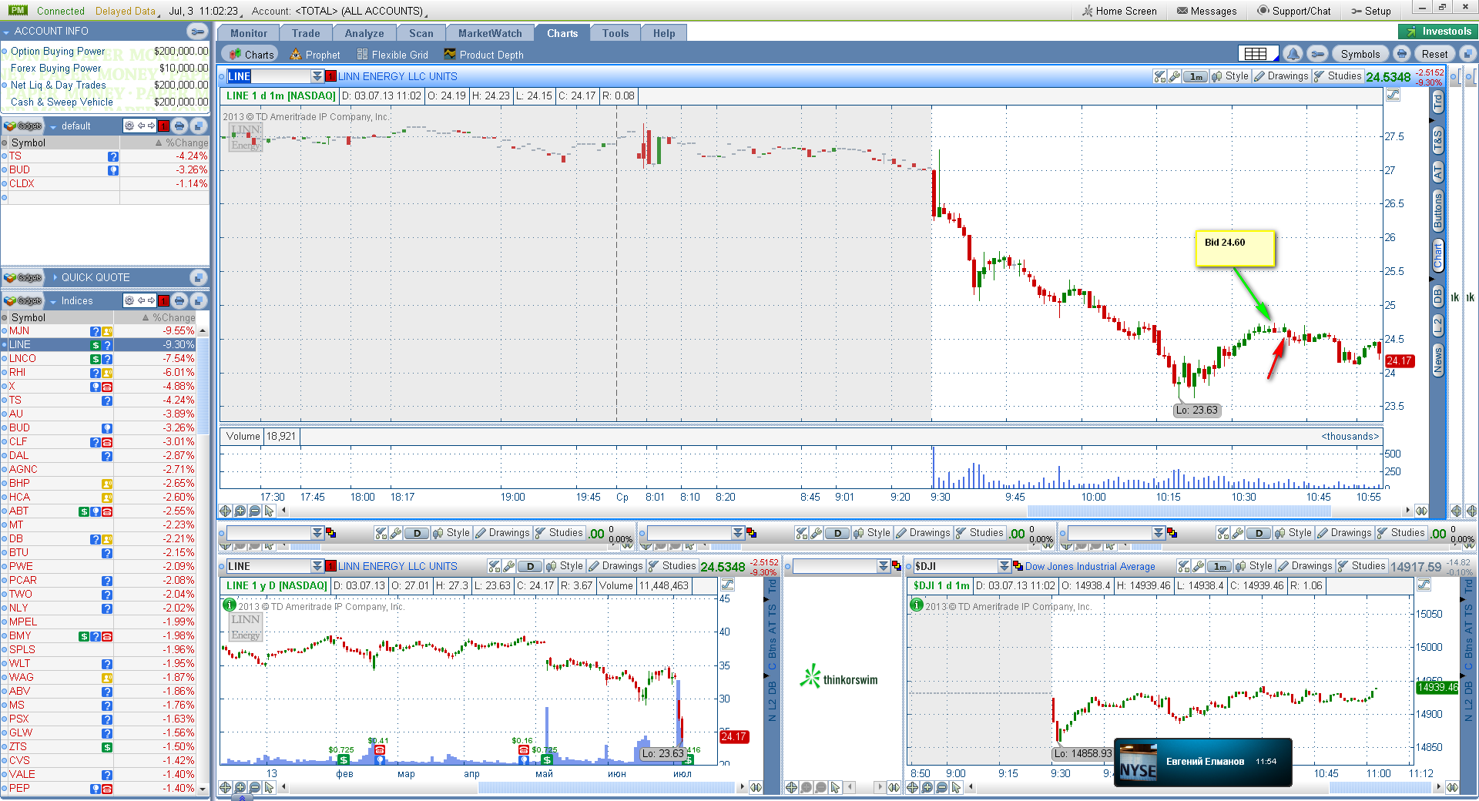Switch to the MarketWatch tab
This screenshot has height=801, width=1479.
(490, 33)
